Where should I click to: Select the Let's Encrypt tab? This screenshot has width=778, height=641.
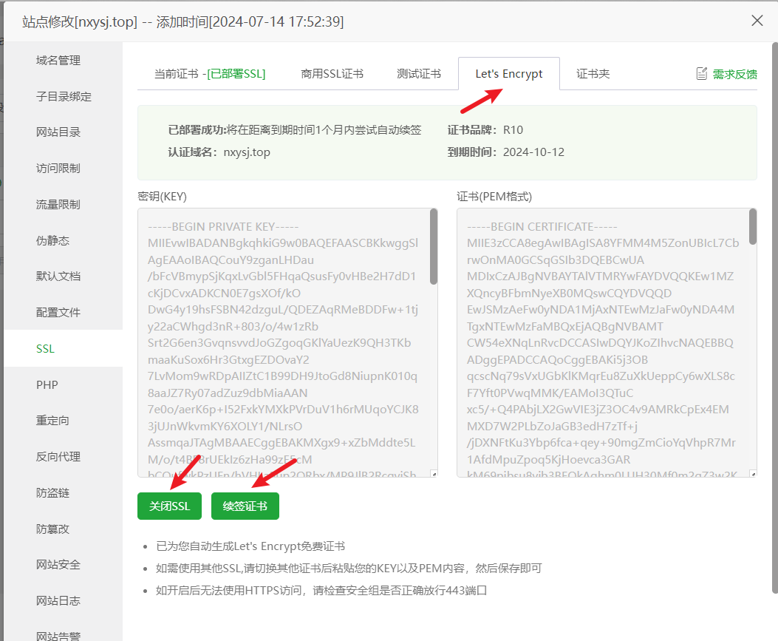pyautogui.click(x=509, y=74)
